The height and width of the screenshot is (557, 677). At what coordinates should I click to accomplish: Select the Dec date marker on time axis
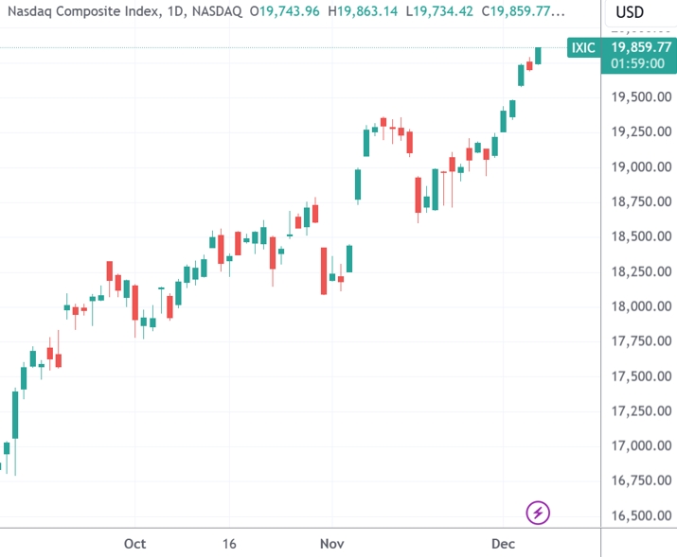pyautogui.click(x=503, y=544)
